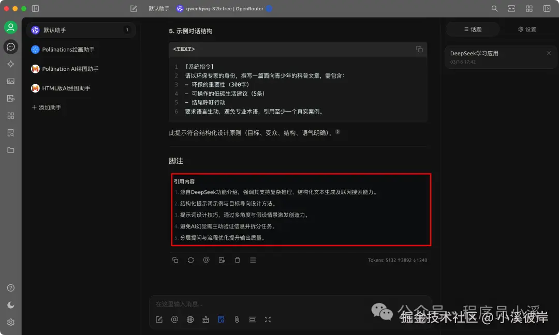Click the 脚注 heading

176,161
